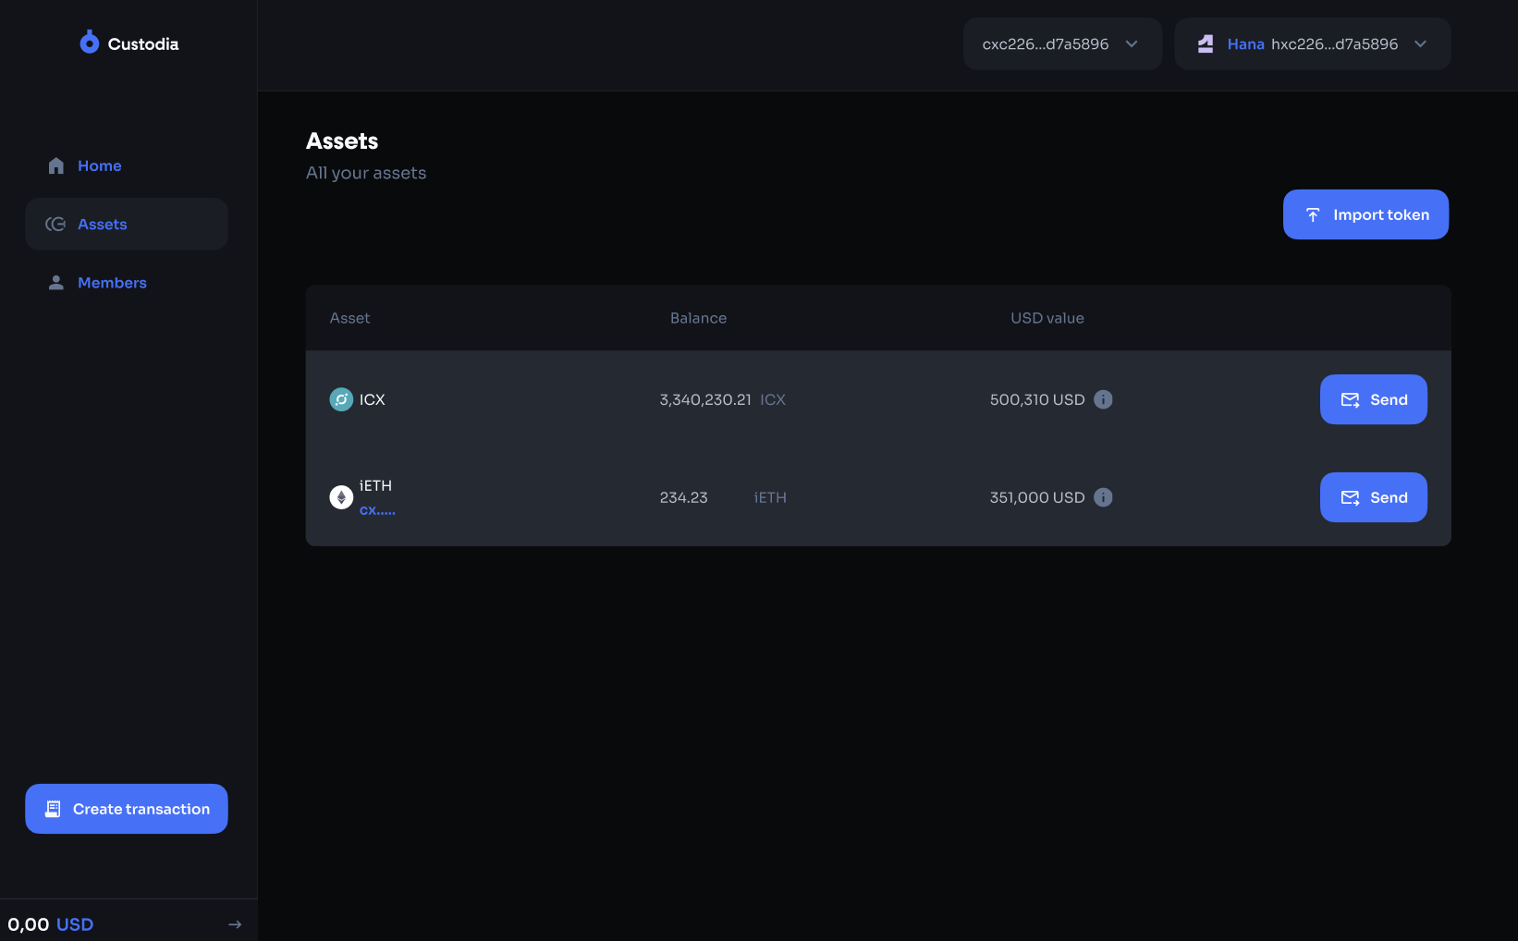Screen dimensions: 1518x941
Task: Open the Hana hxc226...d7a5896 wallet dropdown
Action: [1420, 43]
